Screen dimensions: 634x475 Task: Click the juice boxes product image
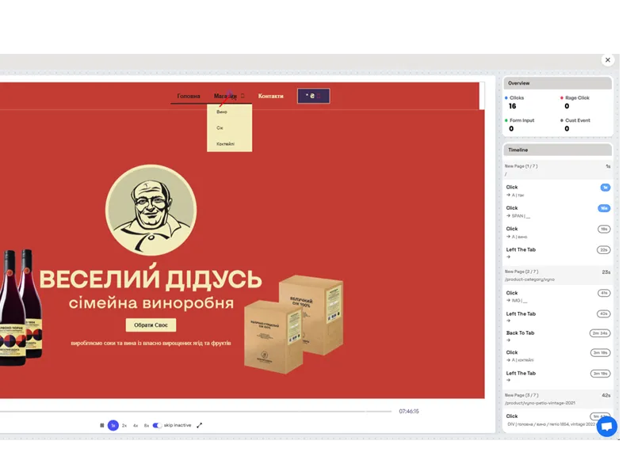coord(294,324)
